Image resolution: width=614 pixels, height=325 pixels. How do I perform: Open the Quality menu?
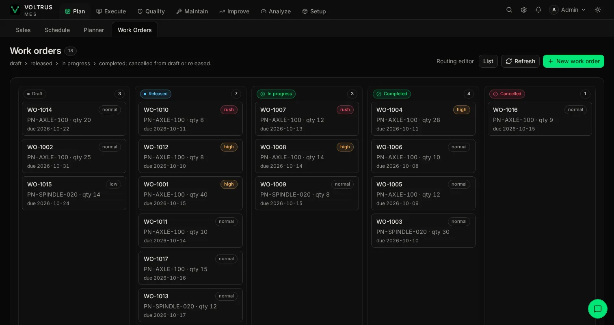point(151,11)
